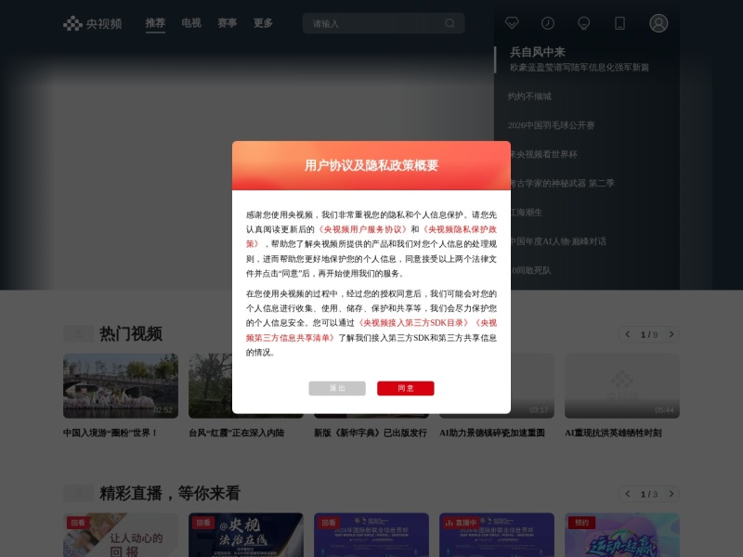Select 兵自风中来 in the playlist
743x557 pixels.
tap(538, 52)
